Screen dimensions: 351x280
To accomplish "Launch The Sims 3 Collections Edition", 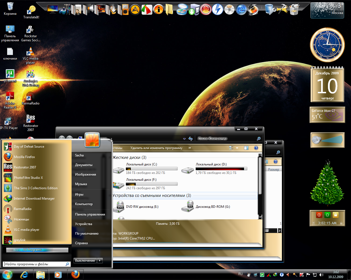I will (37, 188).
